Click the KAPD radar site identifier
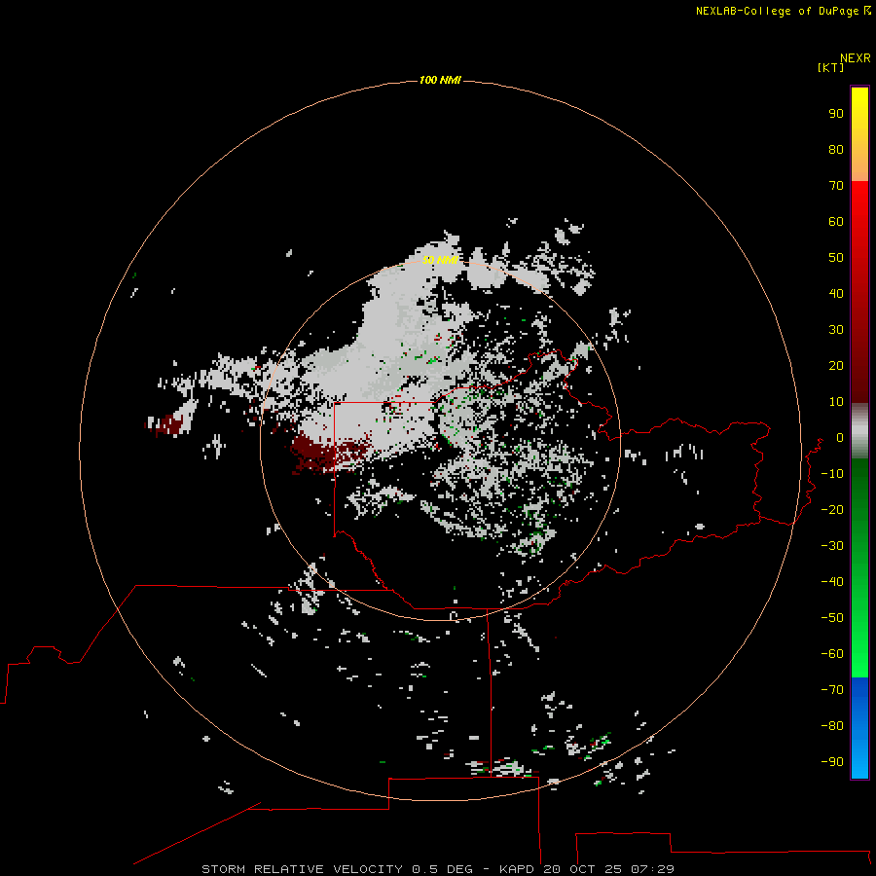This screenshot has height=876, width=876. [518, 869]
